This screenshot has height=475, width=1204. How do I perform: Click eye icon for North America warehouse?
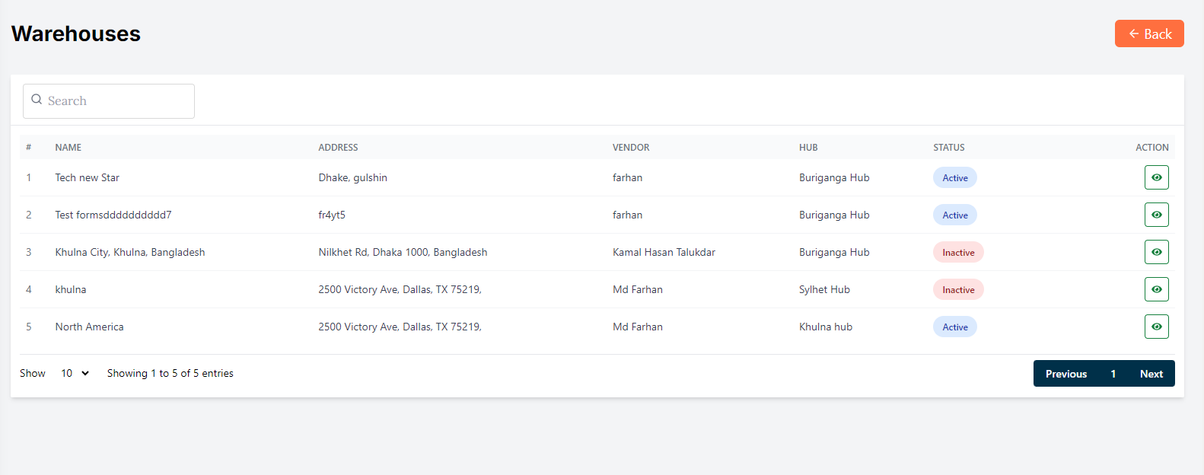click(x=1156, y=327)
